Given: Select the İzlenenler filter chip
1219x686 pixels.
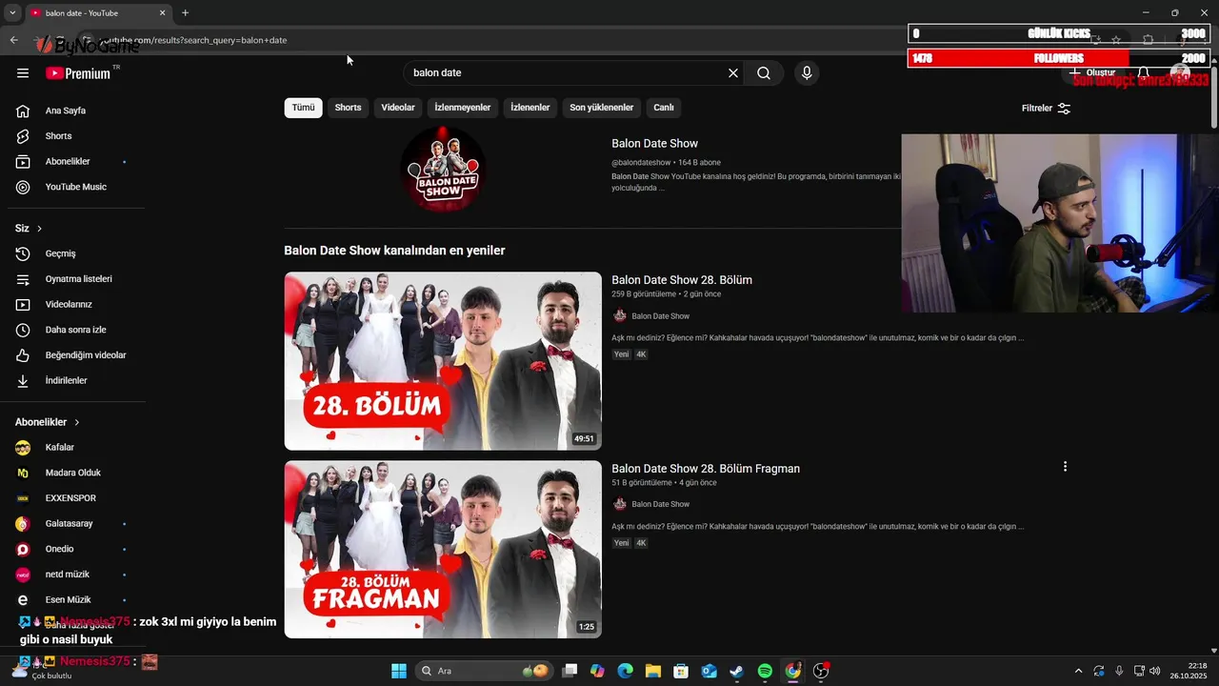Looking at the screenshot, I should point(530,108).
